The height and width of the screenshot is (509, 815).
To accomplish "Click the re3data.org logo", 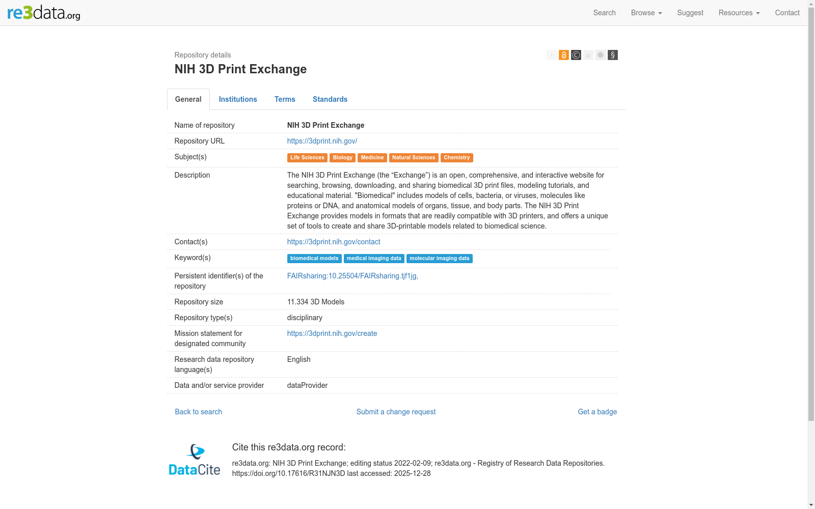I will 44,13.
